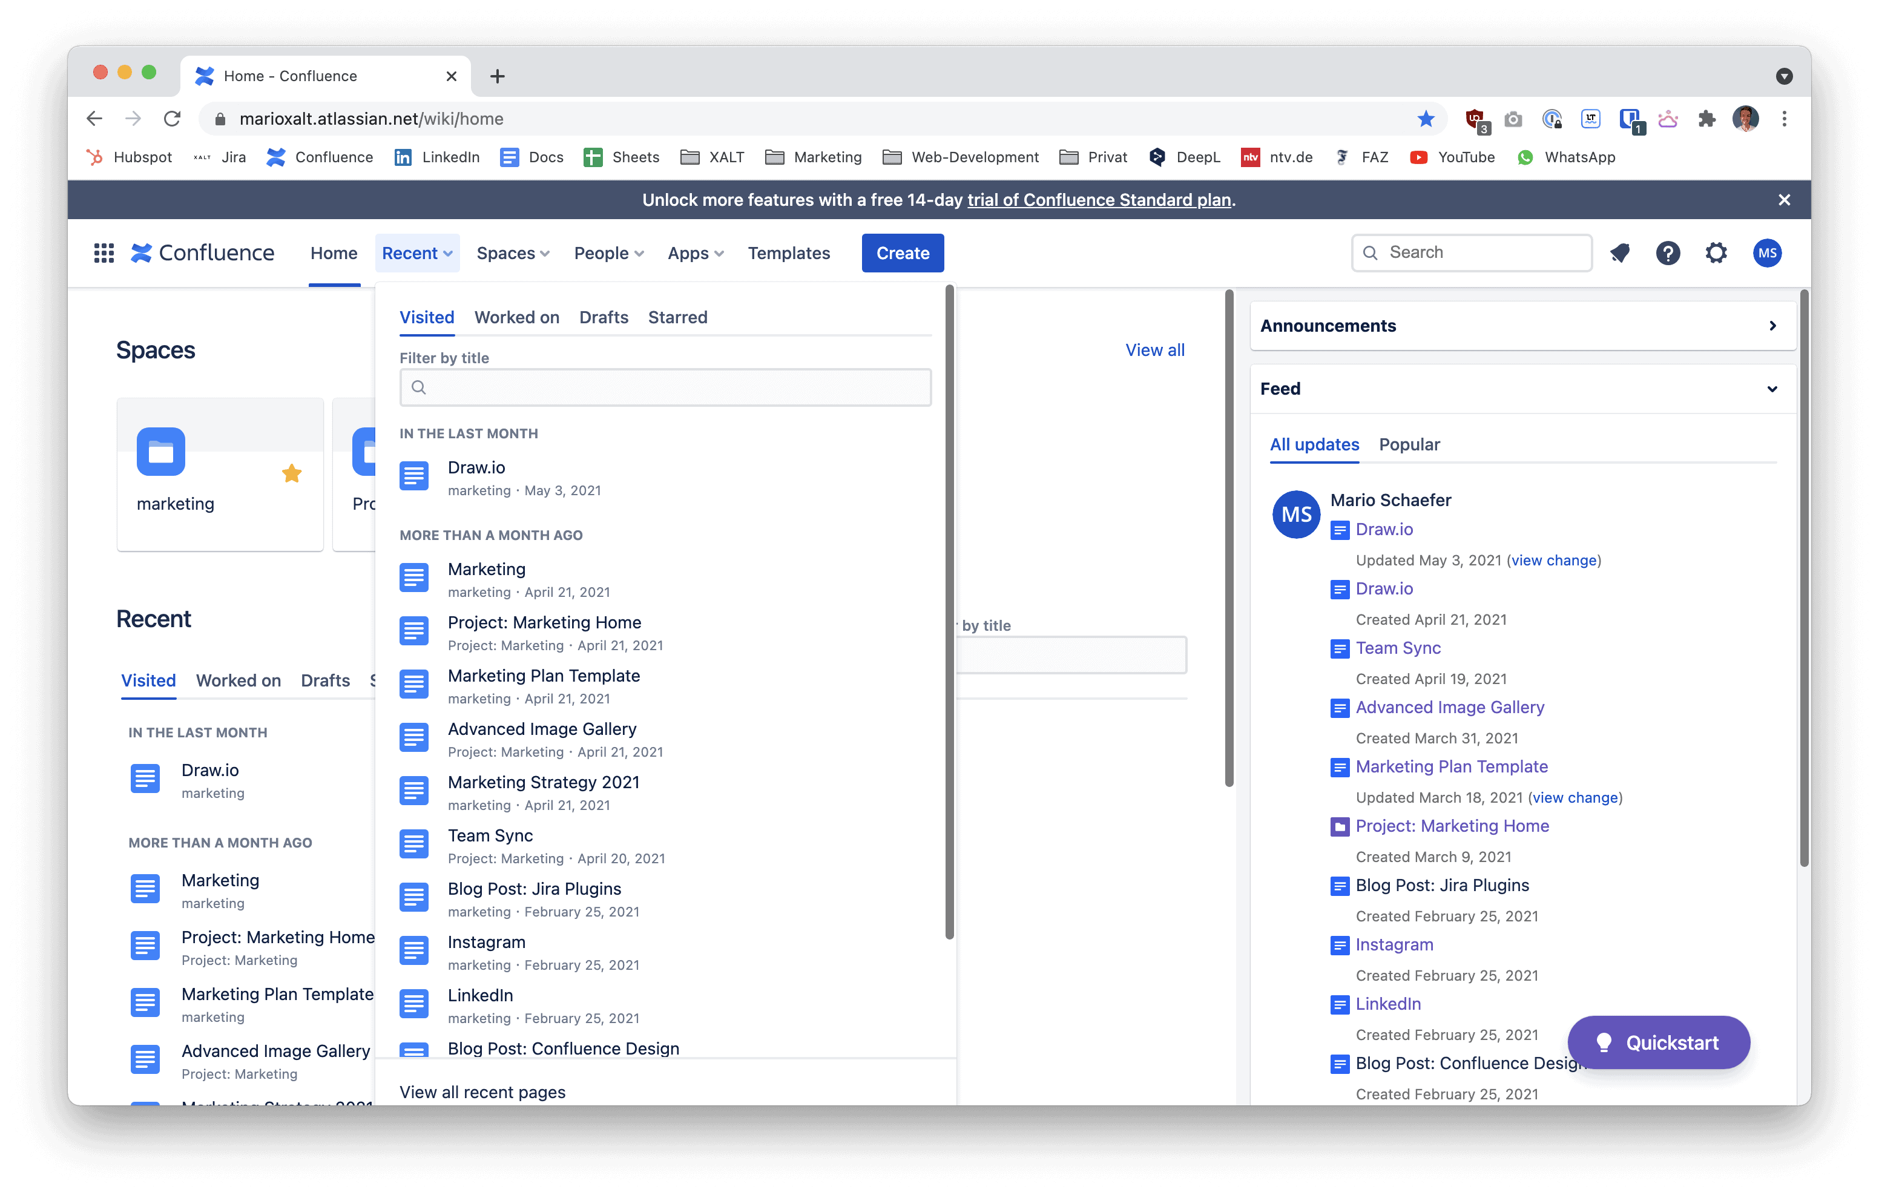
Task: Open Confluence settings gear icon
Action: coord(1716,253)
